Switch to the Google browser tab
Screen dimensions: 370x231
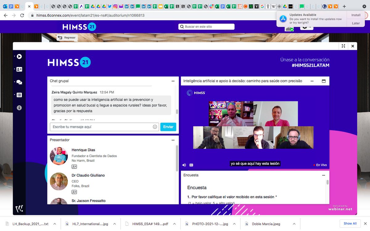(x=262, y=6)
